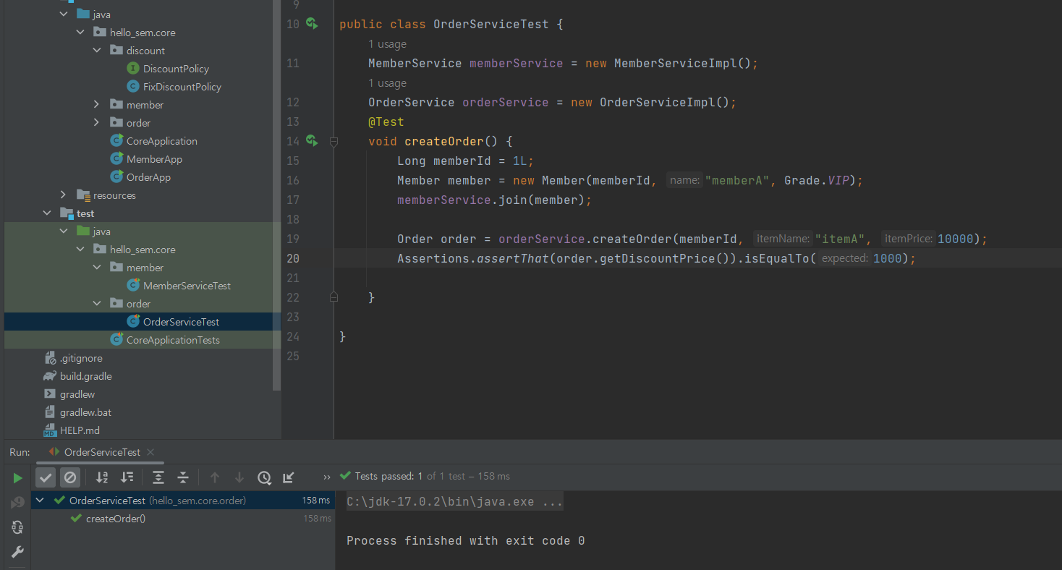Rerun the test with the green play button
The height and width of the screenshot is (570, 1062).
pyautogui.click(x=17, y=477)
